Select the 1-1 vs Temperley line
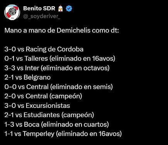This screenshot has width=168, height=145. (63, 134)
